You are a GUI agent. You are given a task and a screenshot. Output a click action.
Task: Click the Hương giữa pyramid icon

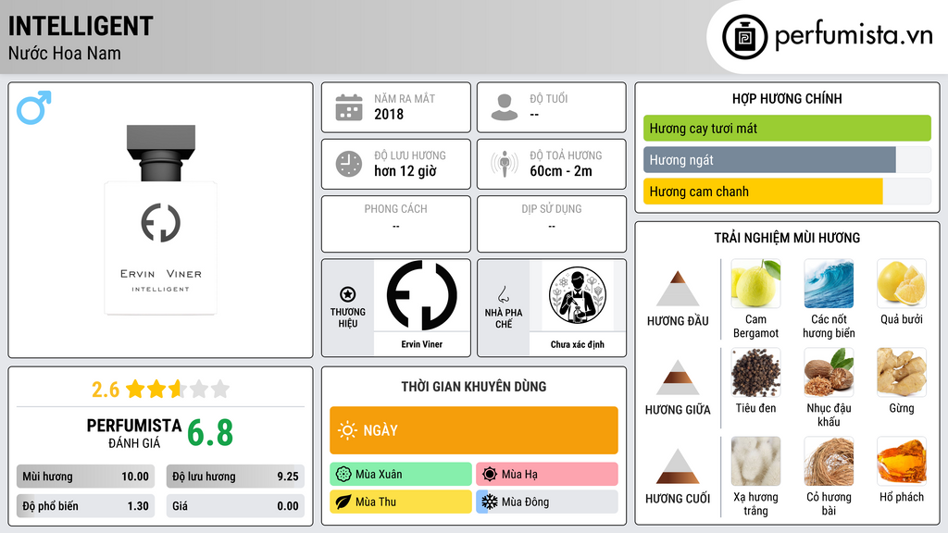[x=677, y=378]
